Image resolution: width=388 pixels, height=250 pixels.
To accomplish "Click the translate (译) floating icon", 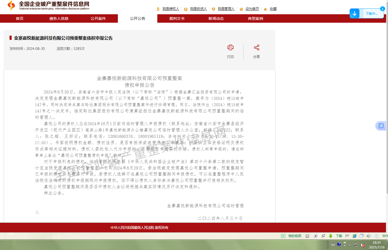I will point(381,126).
